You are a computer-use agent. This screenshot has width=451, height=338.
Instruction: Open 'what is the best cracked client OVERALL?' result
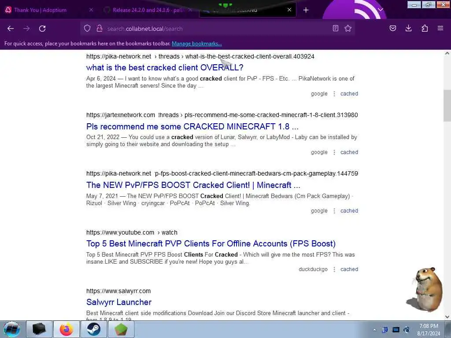click(x=165, y=67)
